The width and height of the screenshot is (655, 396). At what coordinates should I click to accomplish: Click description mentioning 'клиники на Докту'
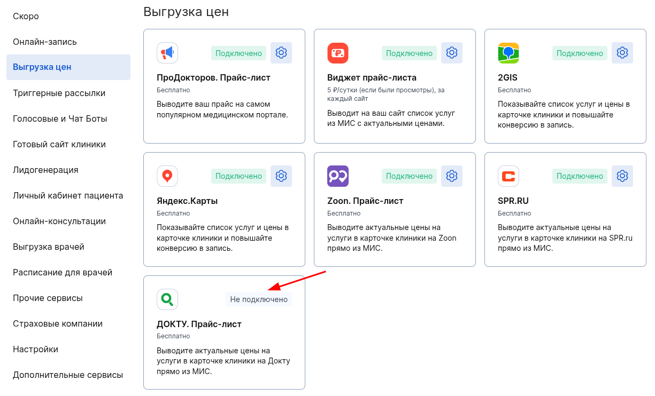point(224,361)
